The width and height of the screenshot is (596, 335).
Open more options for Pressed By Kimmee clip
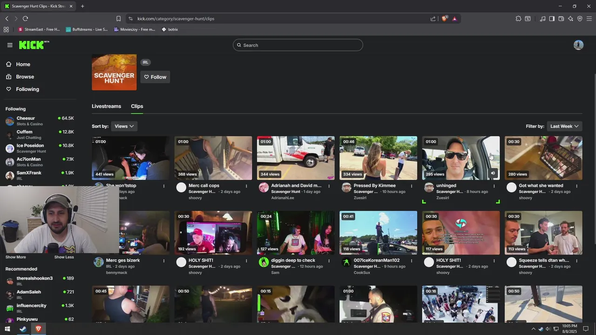coord(412,186)
